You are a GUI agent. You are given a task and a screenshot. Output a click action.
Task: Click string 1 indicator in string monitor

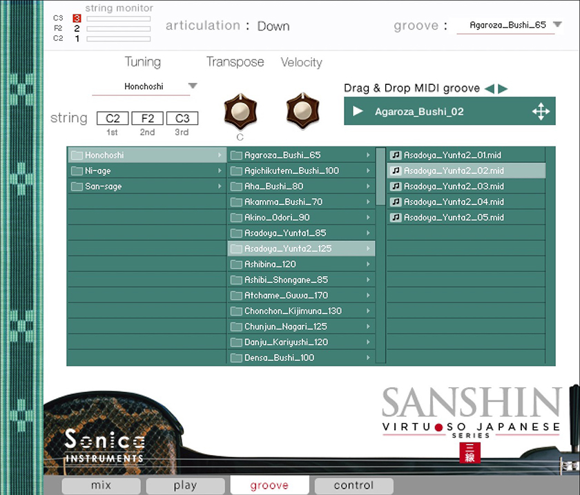coord(77,39)
